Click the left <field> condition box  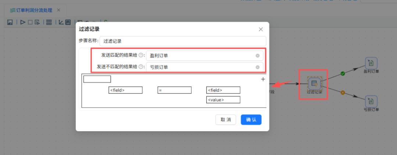tap(126, 90)
